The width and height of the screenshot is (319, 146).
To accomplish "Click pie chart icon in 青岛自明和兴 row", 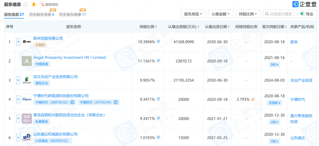I will (x=159, y=118).
